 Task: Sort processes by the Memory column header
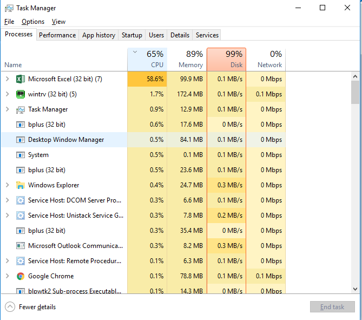pos(187,60)
